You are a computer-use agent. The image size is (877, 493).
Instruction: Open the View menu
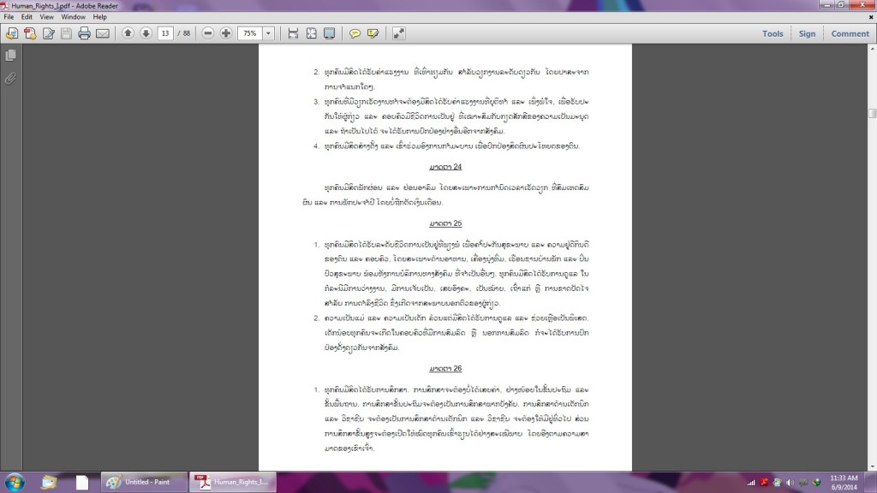click(46, 16)
